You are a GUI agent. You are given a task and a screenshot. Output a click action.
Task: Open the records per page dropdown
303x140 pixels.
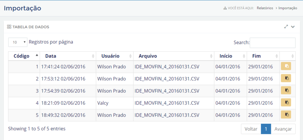[x=18, y=42]
